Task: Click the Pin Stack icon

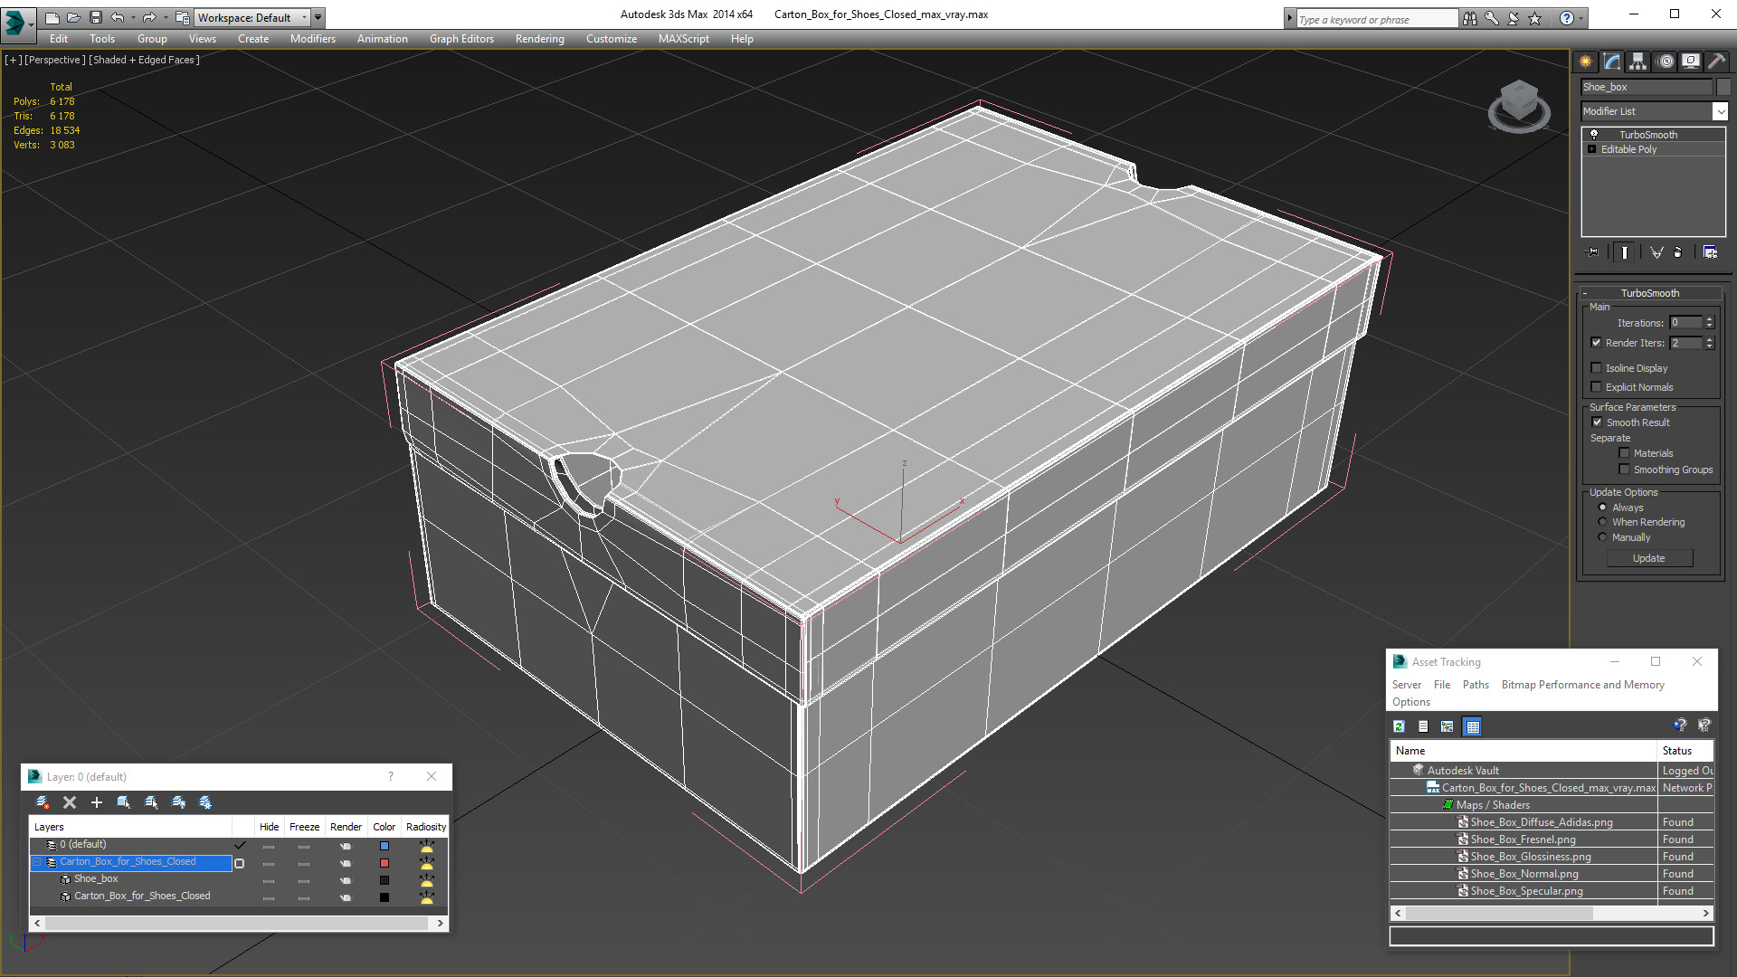Action: pos(1593,252)
